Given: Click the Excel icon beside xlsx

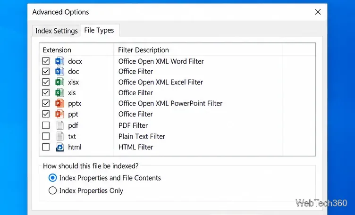Looking at the screenshot, I should click(x=59, y=82).
